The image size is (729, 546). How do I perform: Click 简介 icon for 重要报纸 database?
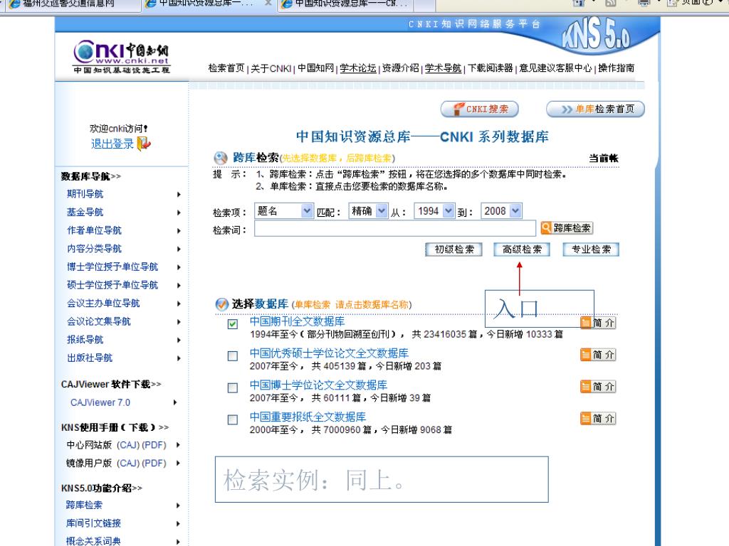point(598,418)
